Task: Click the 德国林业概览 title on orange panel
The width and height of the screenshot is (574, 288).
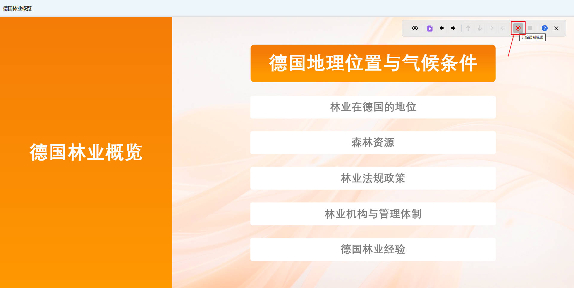Action: 86,152
